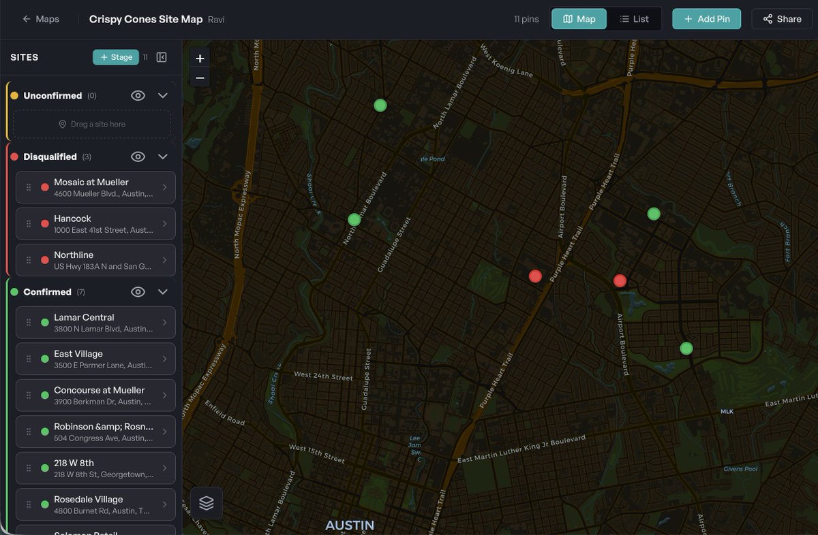Image resolution: width=818 pixels, height=535 pixels.
Task: Click green status dot of East Village
Action: click(x=45, y=359)
